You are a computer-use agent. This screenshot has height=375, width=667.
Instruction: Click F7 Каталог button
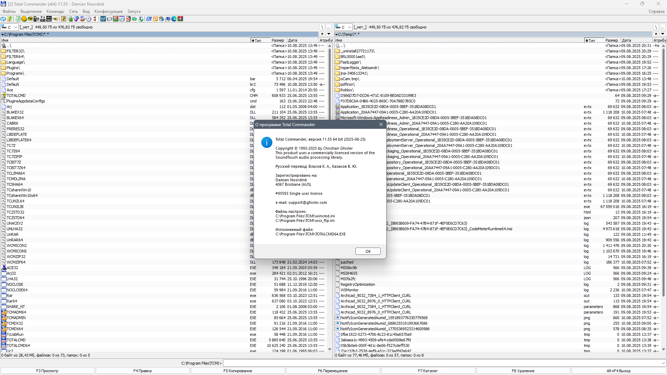pos(428,371)
